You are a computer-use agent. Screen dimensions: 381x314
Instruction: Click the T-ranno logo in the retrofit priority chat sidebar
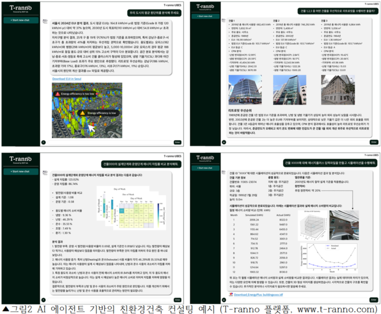click(x=205, y=7)
